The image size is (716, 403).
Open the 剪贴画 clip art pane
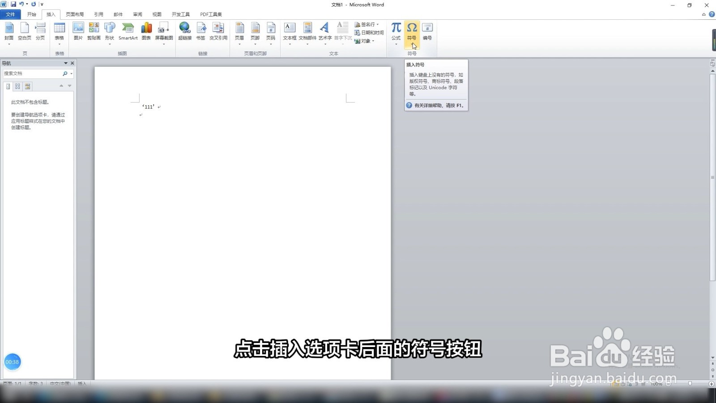[94, 32]
